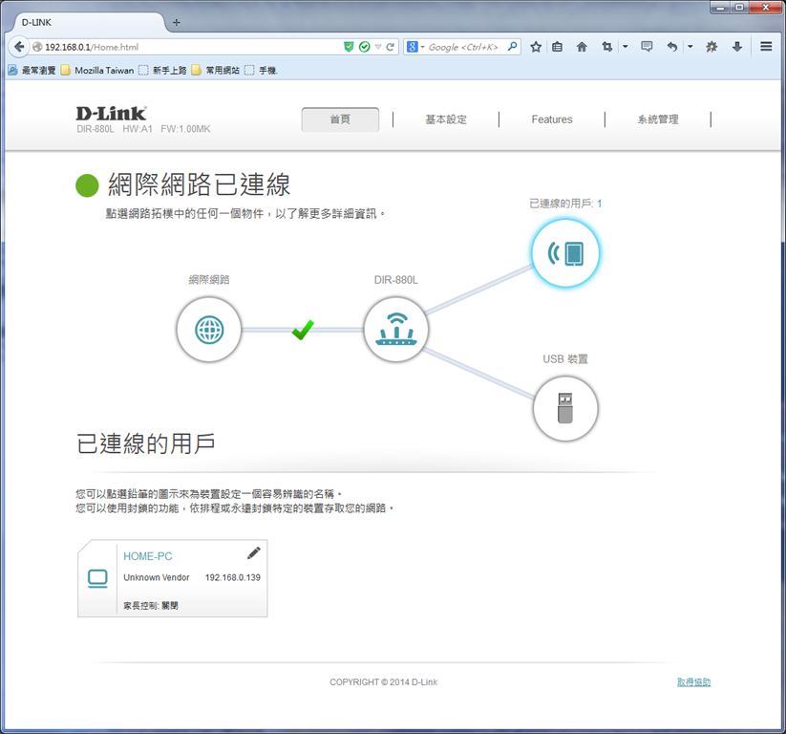The width and height of the screenshot is (786, 734).
Task: Open the downloads arrow icon
Action: 737,47
